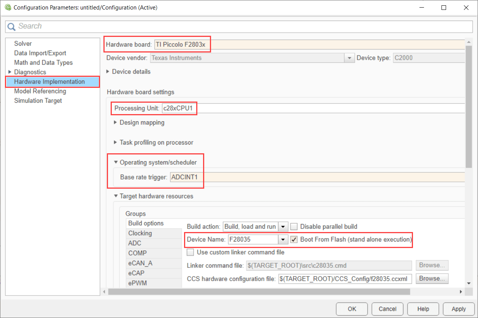Collapse the Operating system/scheduler section
Image resolution: width=478 pixels, height=318 pixels.
116,162
